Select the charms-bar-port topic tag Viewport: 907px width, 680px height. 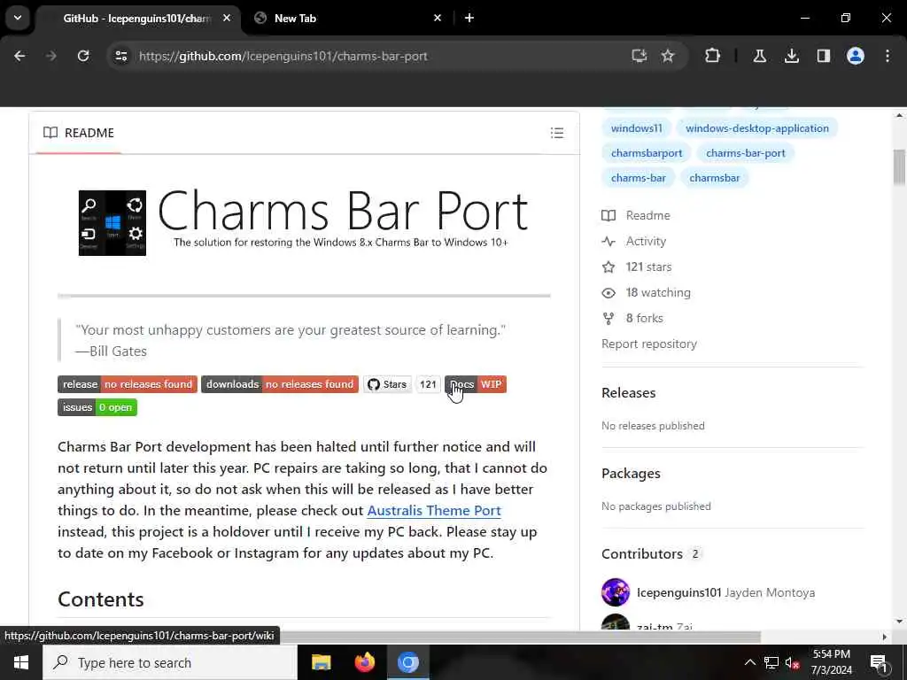tap(746, 153)
